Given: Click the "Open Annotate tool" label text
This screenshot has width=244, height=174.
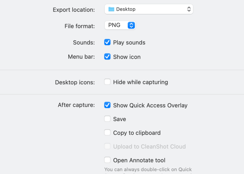Looking at the screenshot, I should click(x=139, y=160).
